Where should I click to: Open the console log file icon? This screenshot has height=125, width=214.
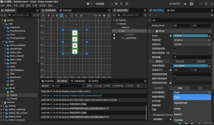click(138, 86)
